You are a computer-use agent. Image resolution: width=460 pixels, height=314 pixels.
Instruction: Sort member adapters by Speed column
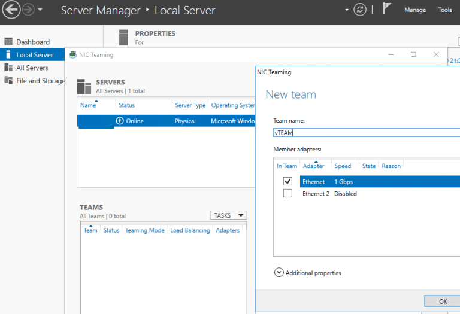343,166
